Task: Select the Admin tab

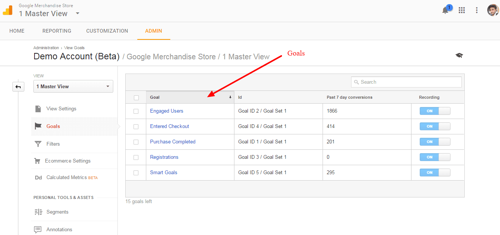Action: pyautogui.click(x=154, y=31)
